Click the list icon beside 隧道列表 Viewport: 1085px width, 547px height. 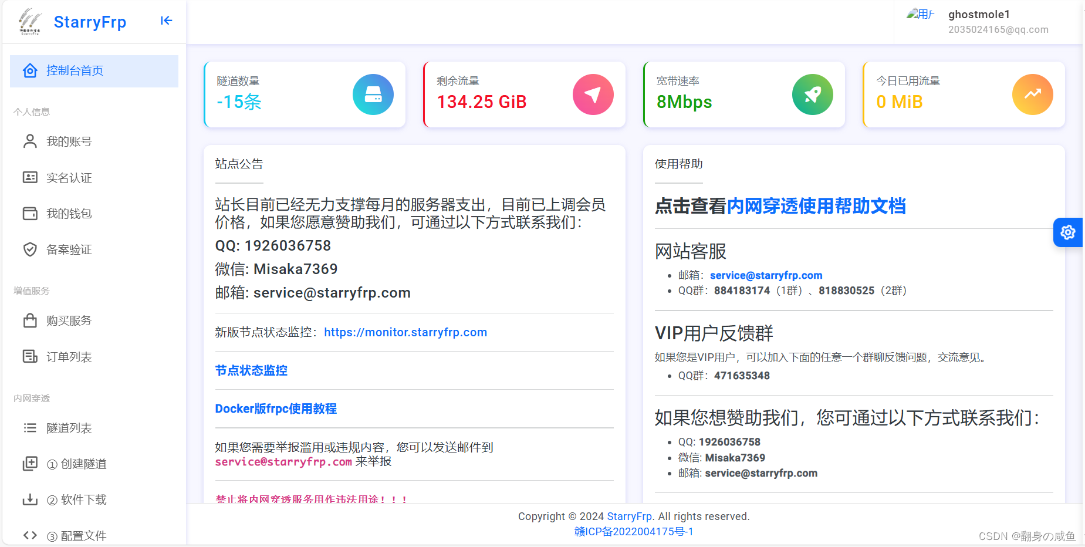(x=30, y=428)
